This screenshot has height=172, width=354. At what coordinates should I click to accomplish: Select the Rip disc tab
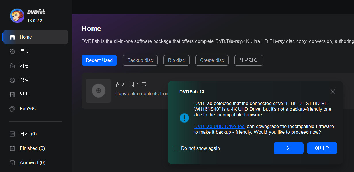pos(176,60)
